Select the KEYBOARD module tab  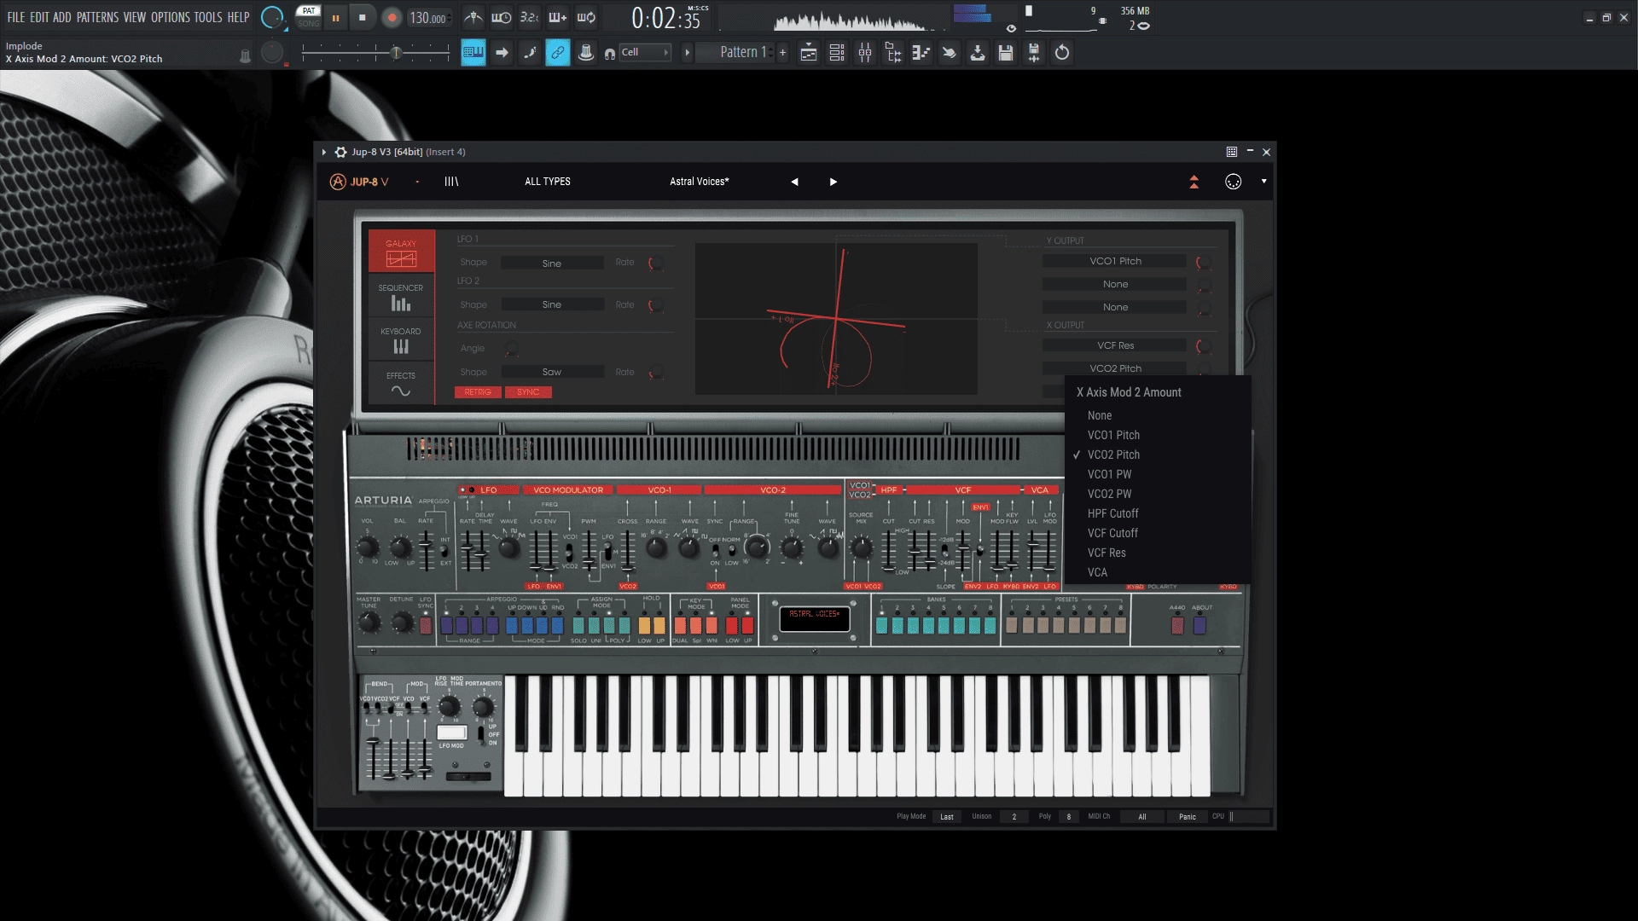401,339
